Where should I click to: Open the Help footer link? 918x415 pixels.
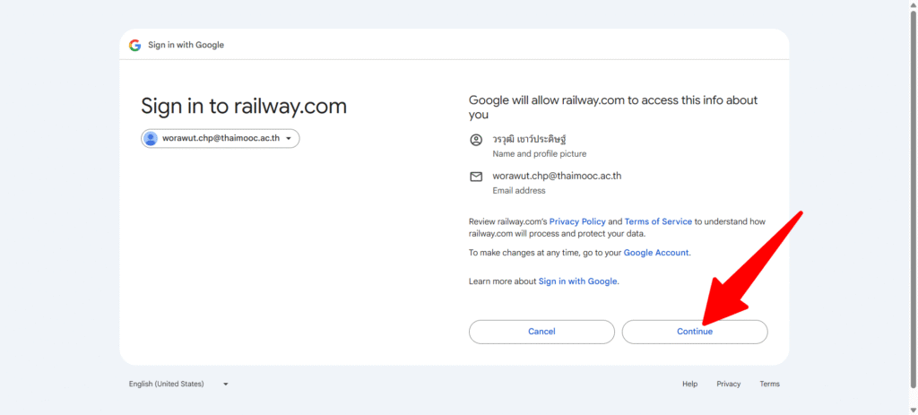[x=689, y=384]
